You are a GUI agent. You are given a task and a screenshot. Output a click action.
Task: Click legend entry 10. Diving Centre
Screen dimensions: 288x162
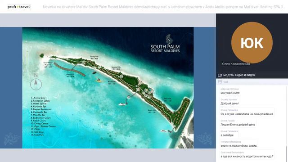pyautogui.click(x=40, y=123)
